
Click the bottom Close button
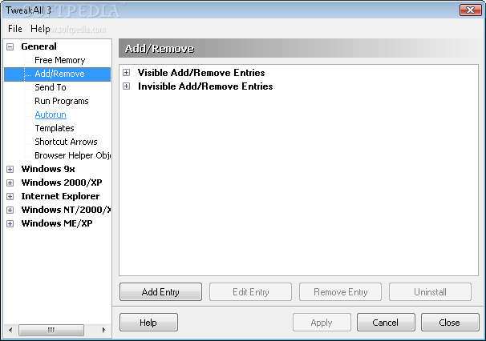(450, 323)
